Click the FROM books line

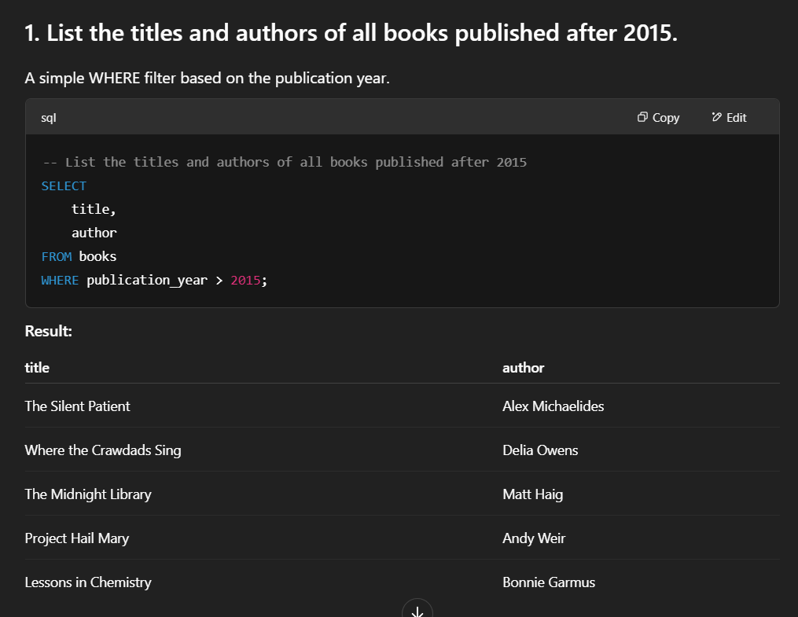tap(79, 256)
